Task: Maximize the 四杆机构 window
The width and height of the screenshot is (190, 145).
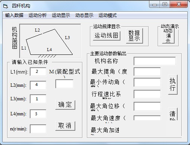Action: click(x=165, y=5)
